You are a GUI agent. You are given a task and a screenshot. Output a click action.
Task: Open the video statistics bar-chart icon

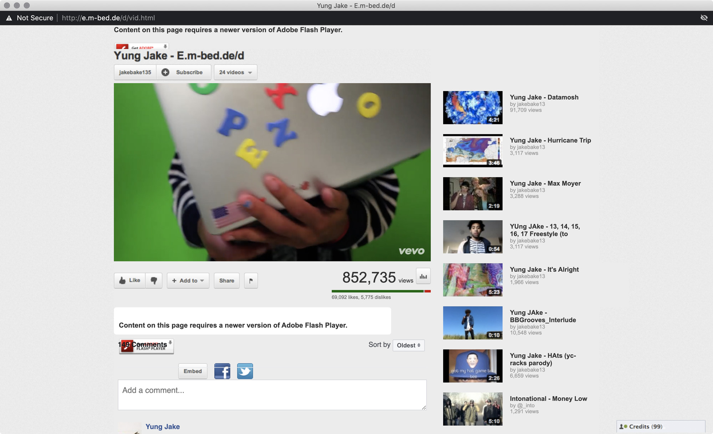pyautogui.click(x=423, y=276)
